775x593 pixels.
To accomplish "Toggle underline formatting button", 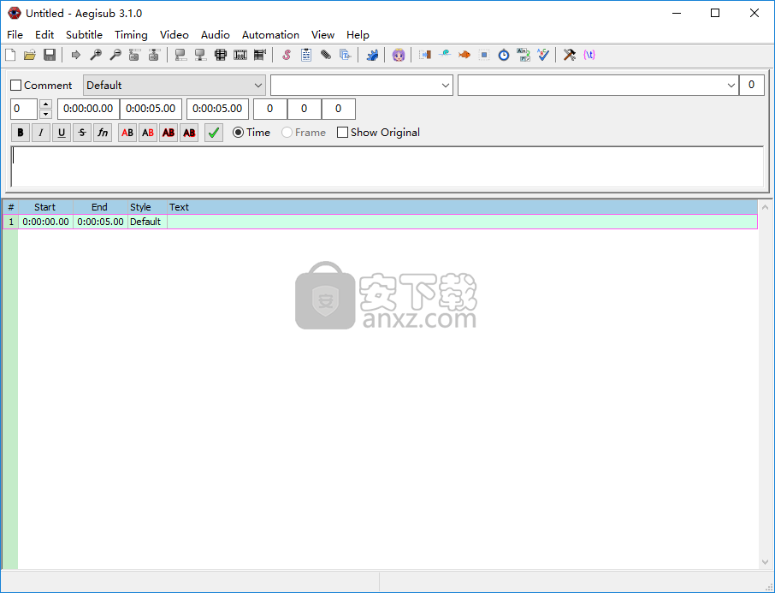I will pos(62,133).
